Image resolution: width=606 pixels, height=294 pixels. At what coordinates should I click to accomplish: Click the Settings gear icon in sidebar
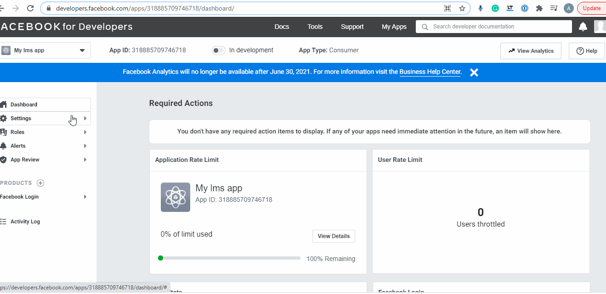pyautogui.click(x=4, y=118)
